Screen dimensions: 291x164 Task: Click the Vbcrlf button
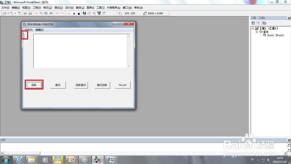click(123, 85)
